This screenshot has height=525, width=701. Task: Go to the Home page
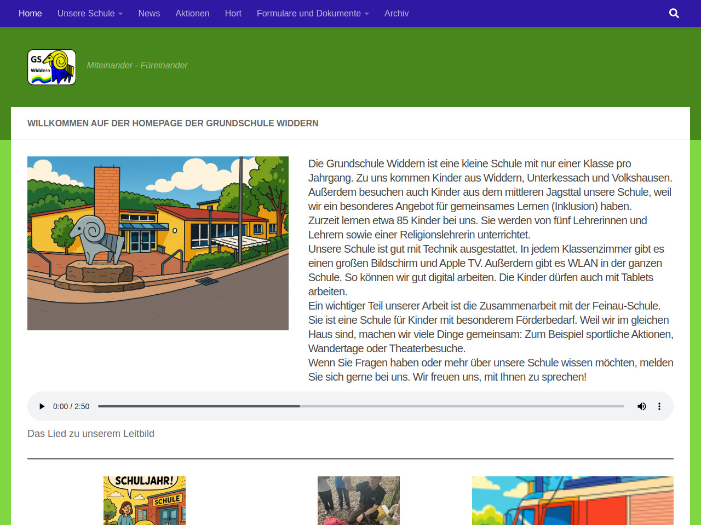30,14
